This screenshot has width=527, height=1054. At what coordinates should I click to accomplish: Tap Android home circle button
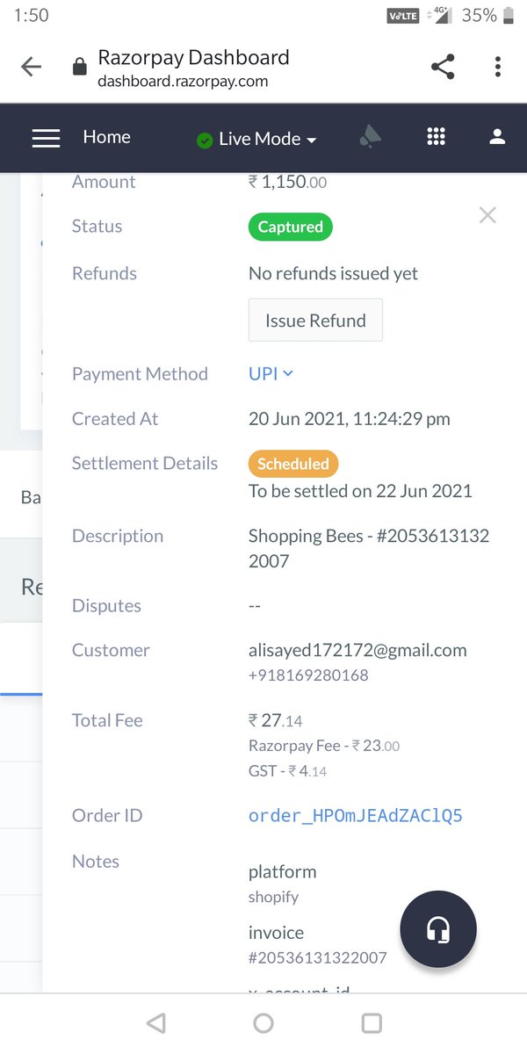point(263,1023)
